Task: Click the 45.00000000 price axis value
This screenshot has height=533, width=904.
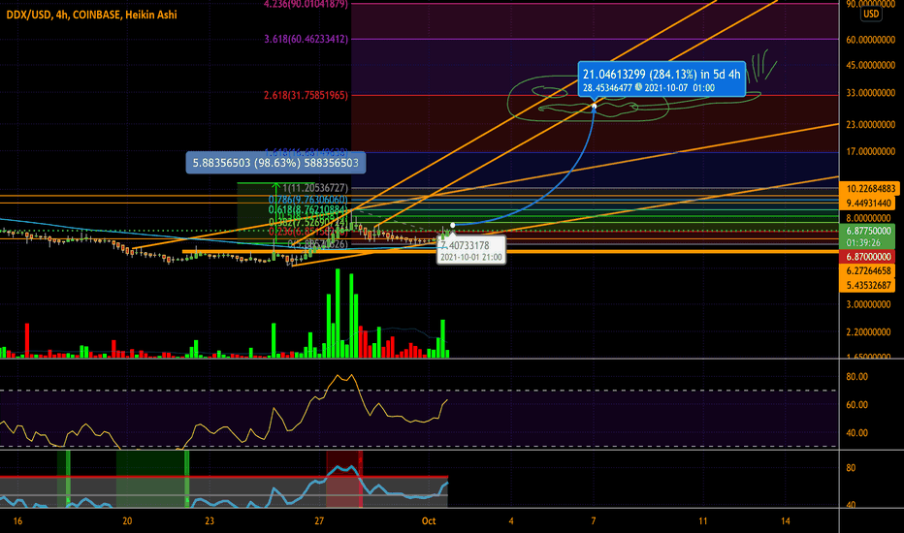Action: (871, 65)
